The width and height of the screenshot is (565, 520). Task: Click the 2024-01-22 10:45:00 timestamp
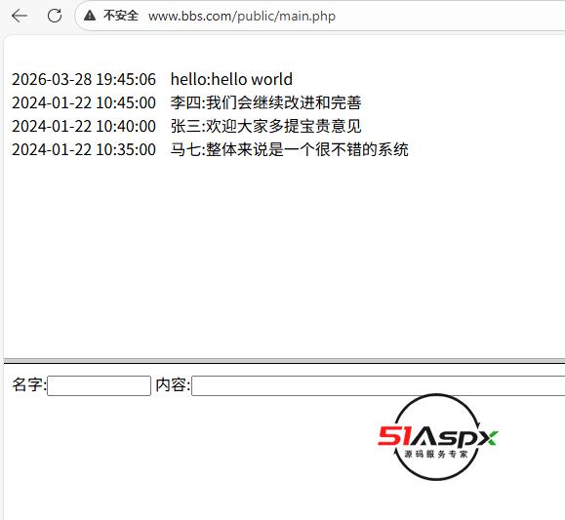pos(84,102)
